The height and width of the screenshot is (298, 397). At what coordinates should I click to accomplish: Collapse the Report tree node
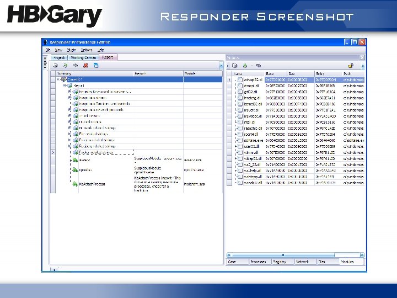point(65,86)
